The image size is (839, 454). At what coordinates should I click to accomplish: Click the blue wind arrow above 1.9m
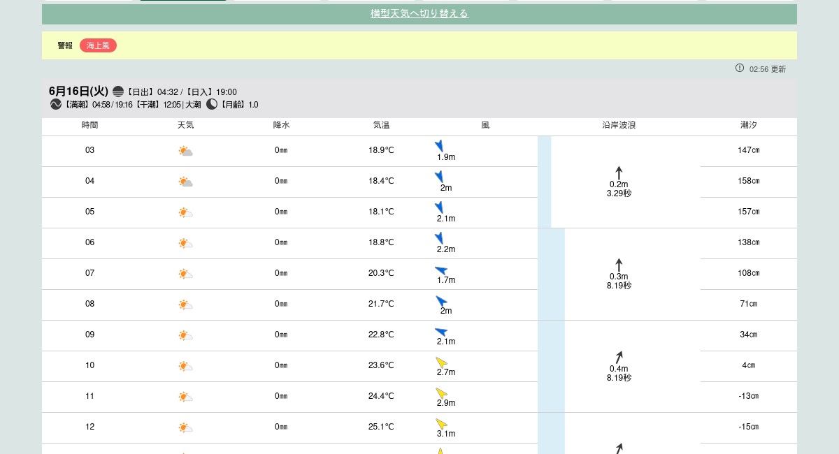pyautogui.click(x=439, y=145)
